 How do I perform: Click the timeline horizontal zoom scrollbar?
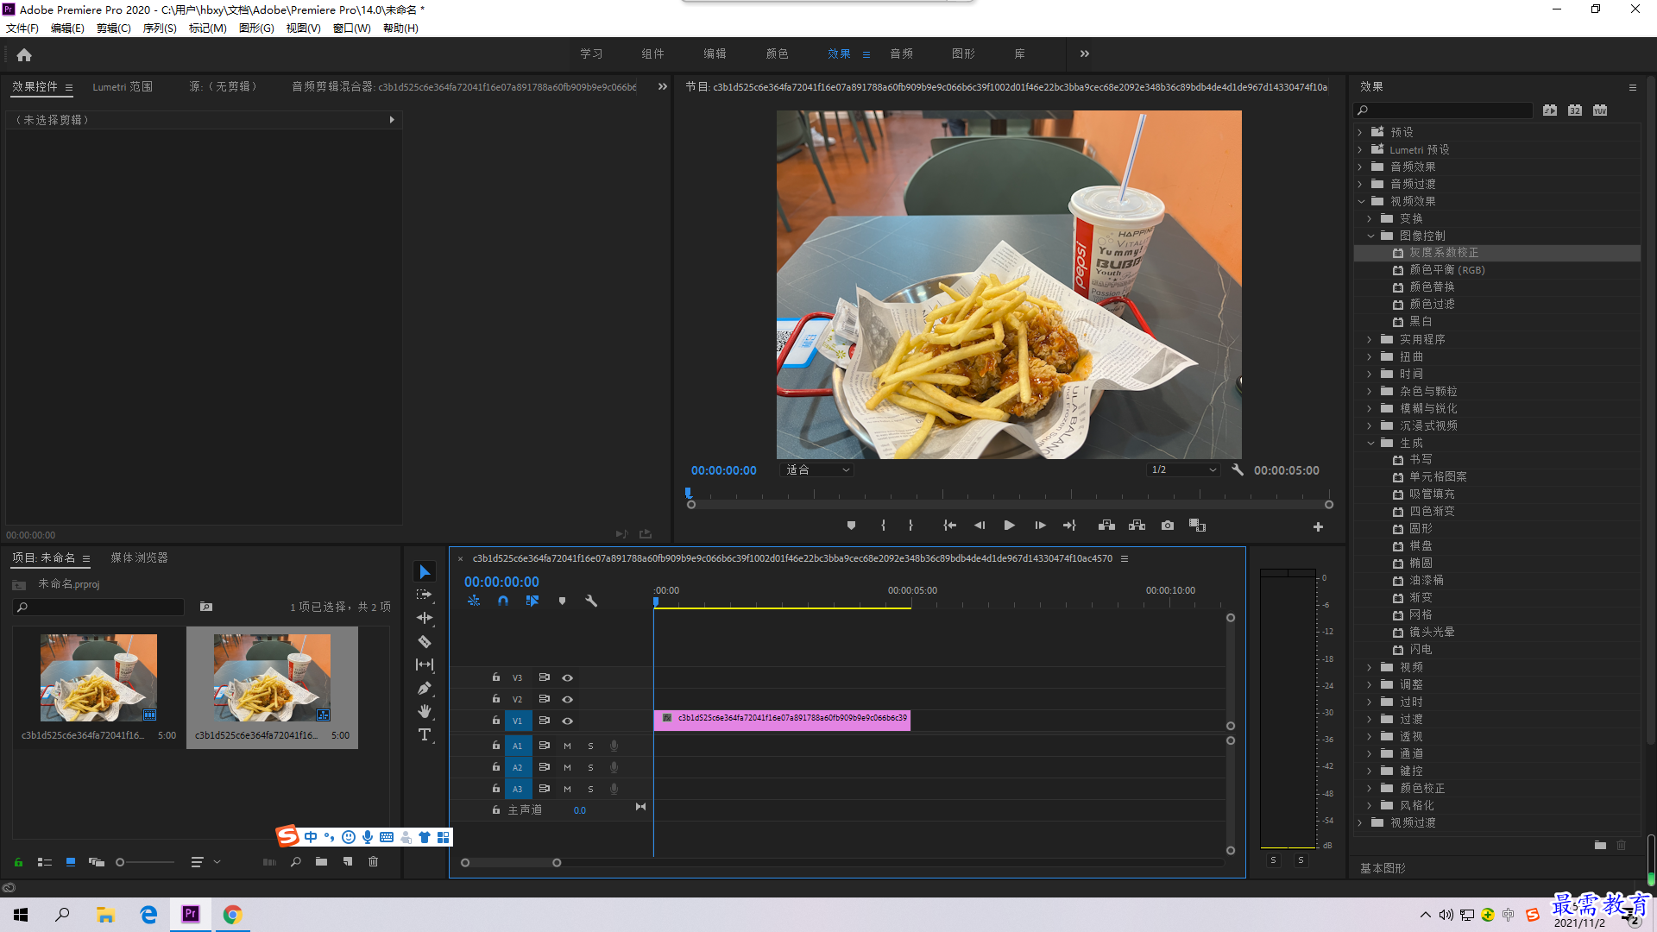511,863
